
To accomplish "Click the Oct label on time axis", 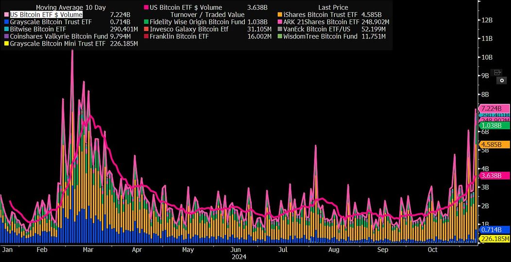I will pyautogui.click(x=432, y=250).
